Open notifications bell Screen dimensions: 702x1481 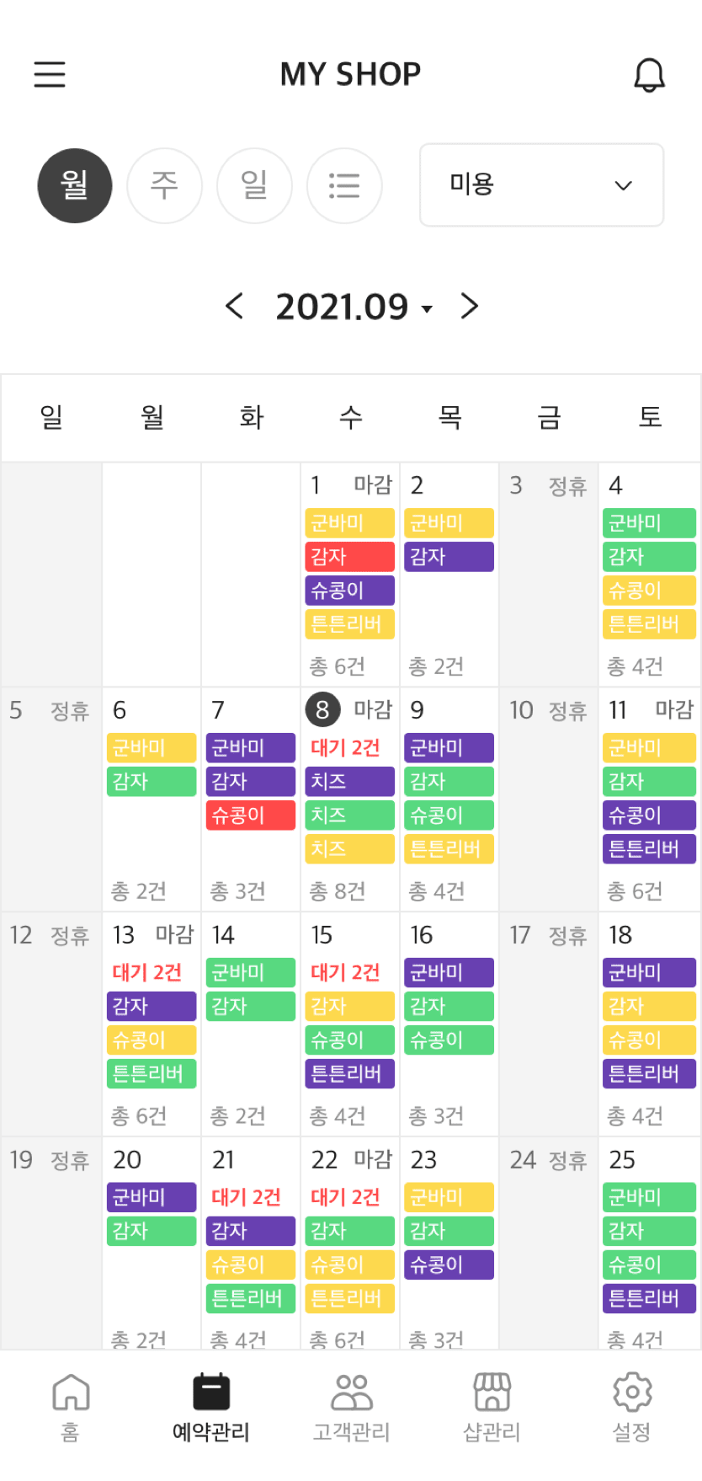(649, 75)
